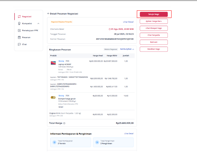Click the Pesanan bag icon

tap(19, 37)
